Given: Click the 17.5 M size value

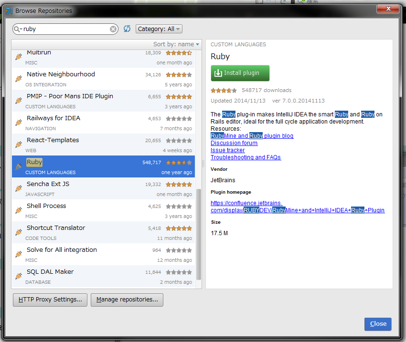Looking at the screenshot, I should pos(219,233).
